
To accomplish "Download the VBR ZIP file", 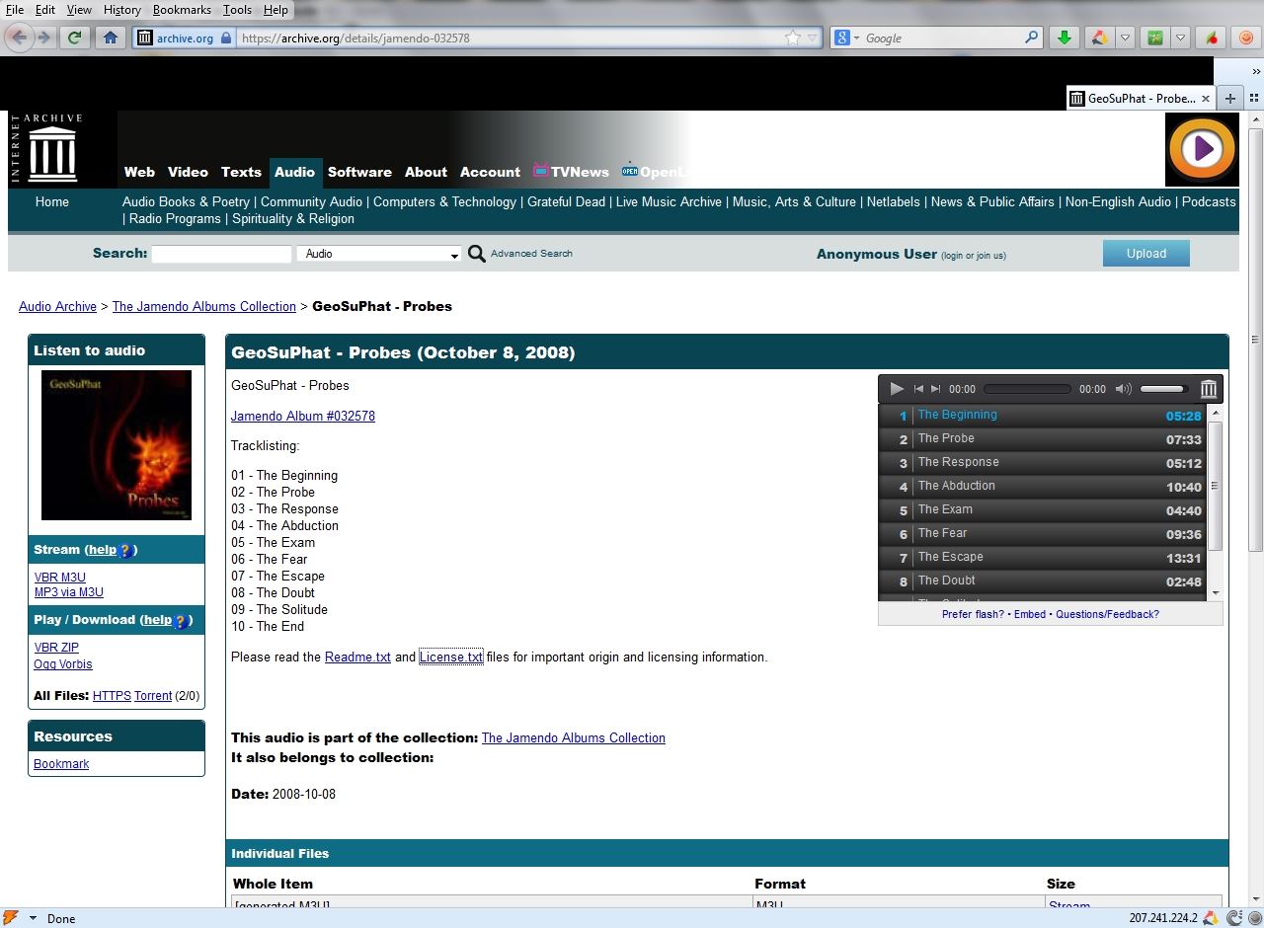I will 56,648.
